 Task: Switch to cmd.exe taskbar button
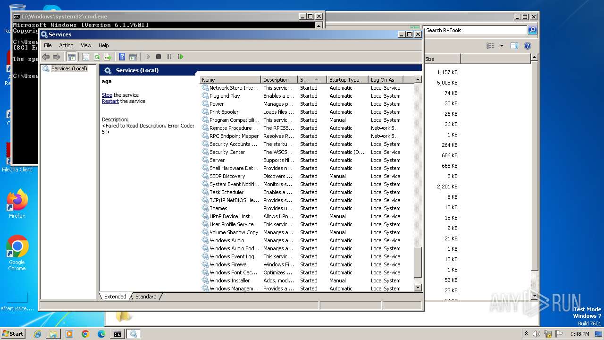[117, 334]
